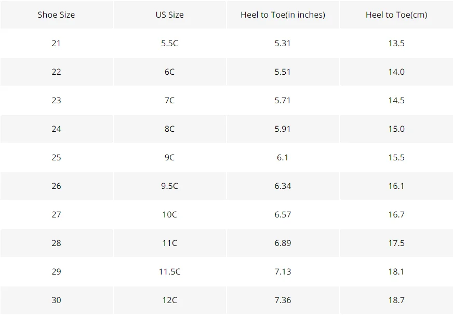Select the 5.5C US size cell
This screenshot has width=453, height=315.
[169, 43]
